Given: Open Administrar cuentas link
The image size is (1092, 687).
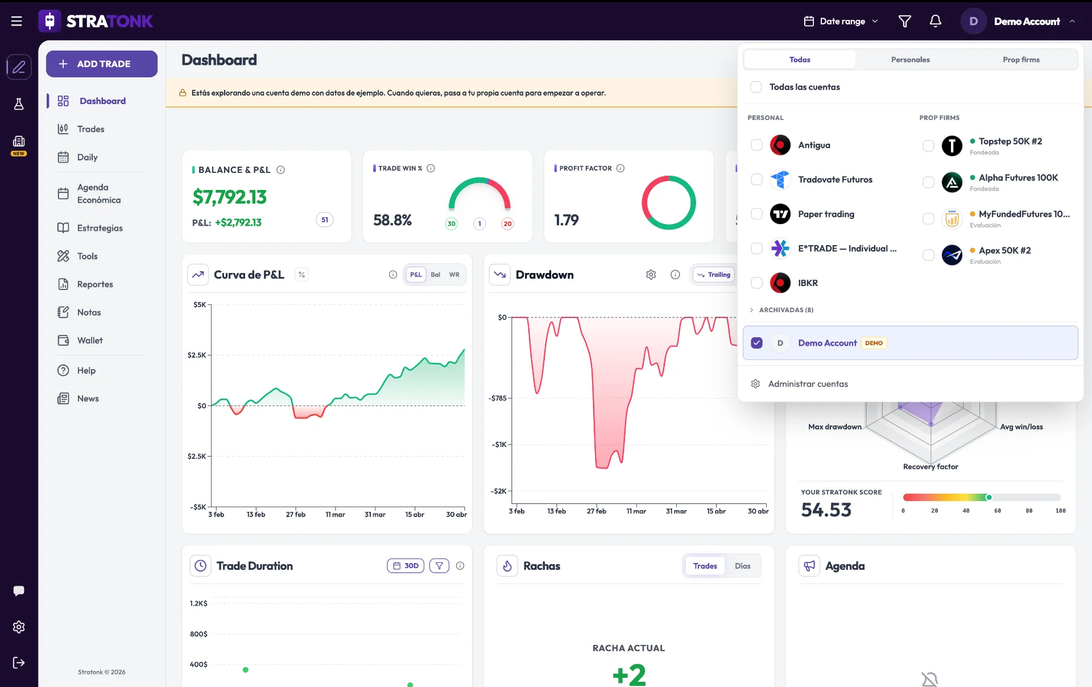Looking at the screenshot, I should (x=808, y=384).
